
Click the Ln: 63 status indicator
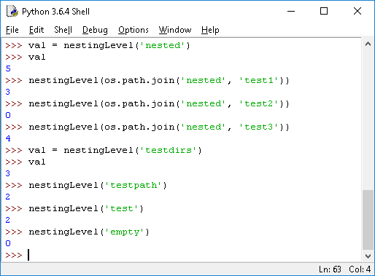[x=330, y=269]
